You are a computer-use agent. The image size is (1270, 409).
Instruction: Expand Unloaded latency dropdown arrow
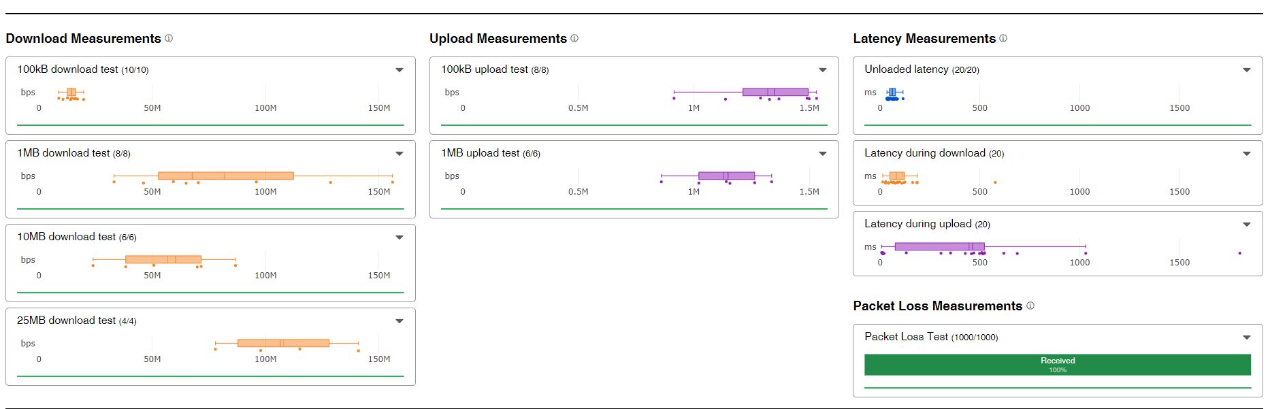pyautogui.click(x=1247, y=70)
